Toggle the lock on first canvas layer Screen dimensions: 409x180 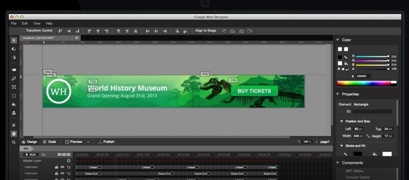pyautogui.click(x=56, y=167)
